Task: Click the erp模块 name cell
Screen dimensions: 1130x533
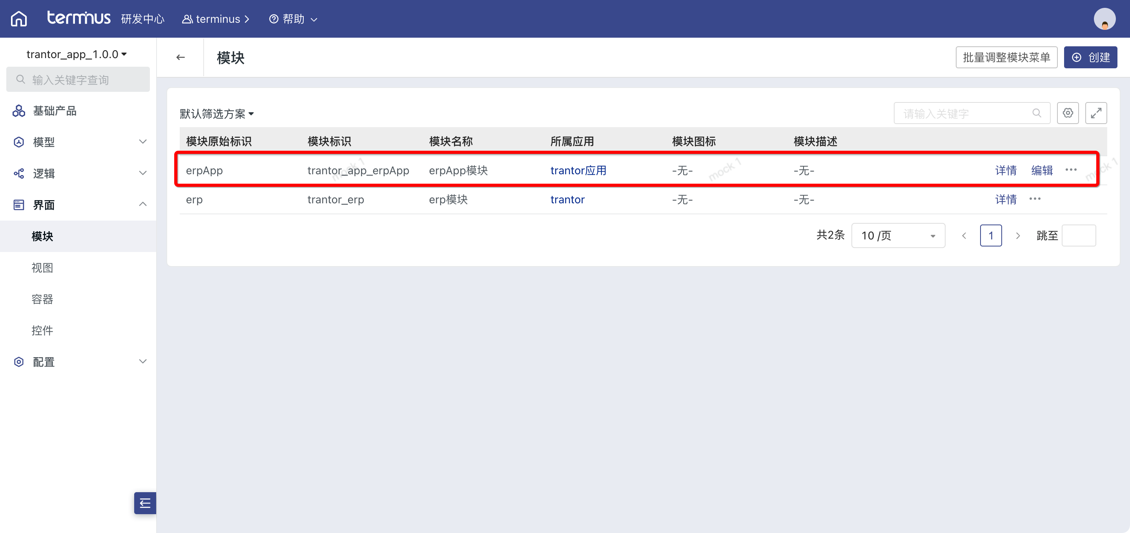Action: point(448,200)
